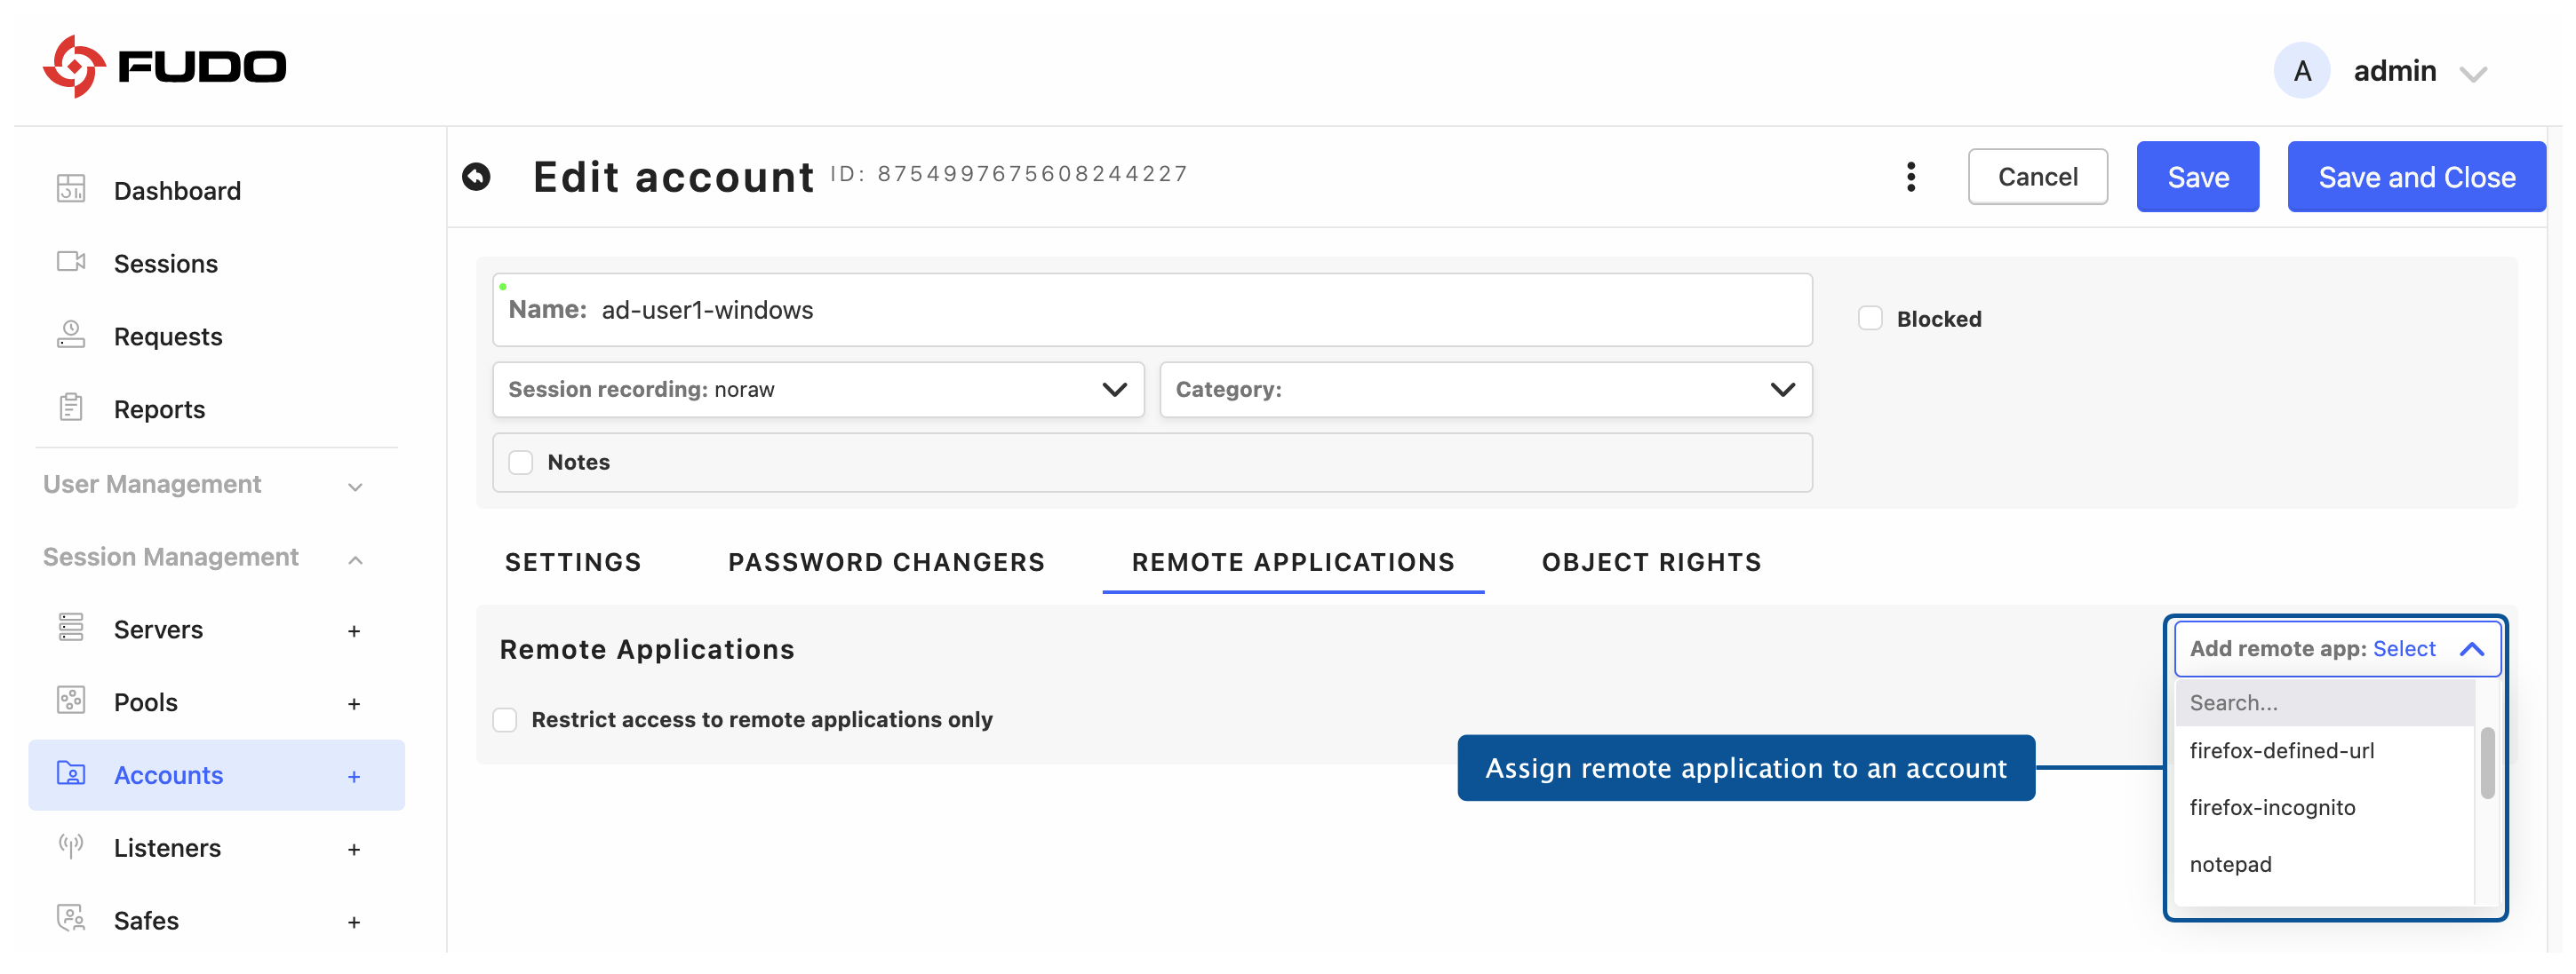Open Requests via its sidebar icon
This screenshot has width=2576, height=974.
pyautogui.click(x=71, y=336)
